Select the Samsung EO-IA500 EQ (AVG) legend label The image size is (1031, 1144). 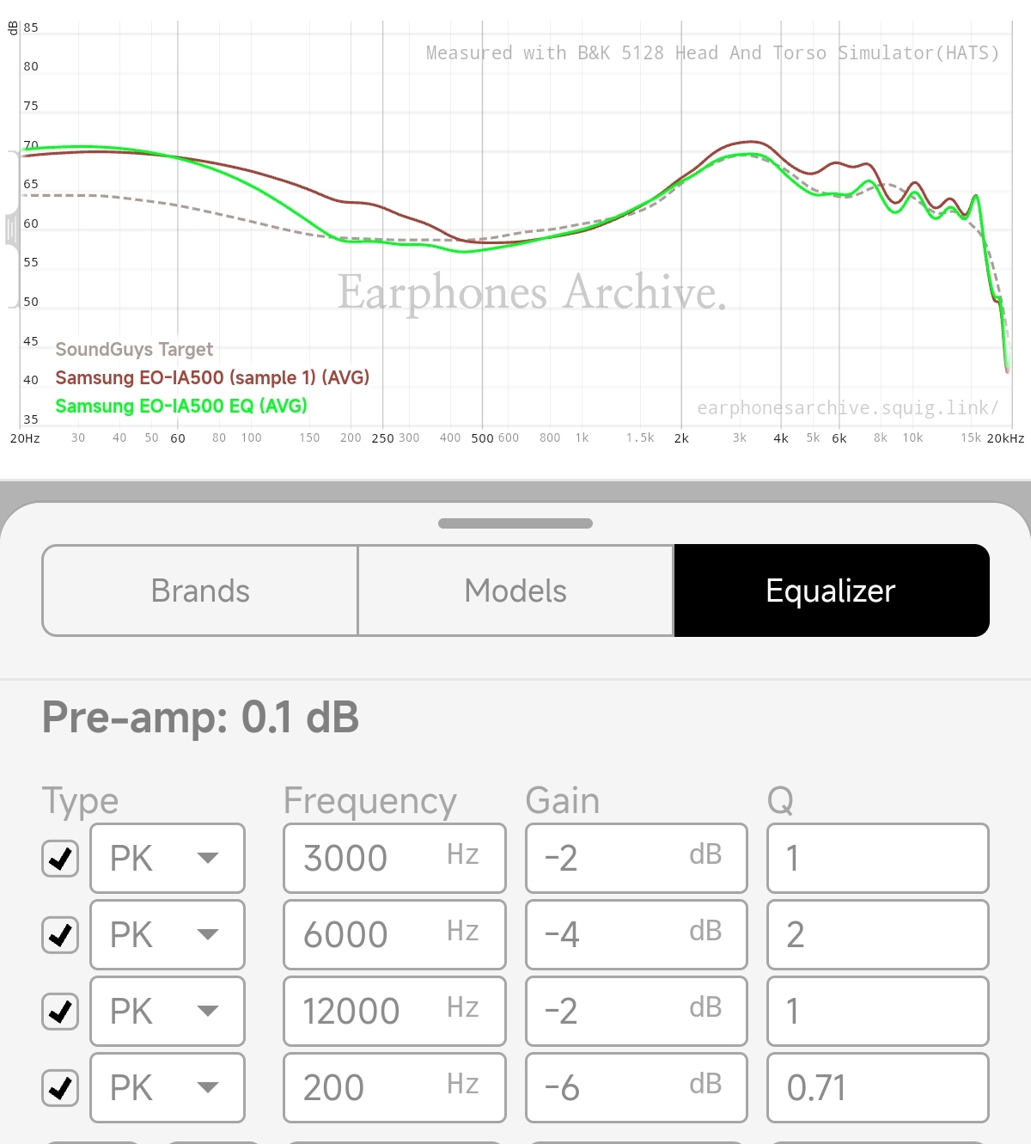[181, 406]
